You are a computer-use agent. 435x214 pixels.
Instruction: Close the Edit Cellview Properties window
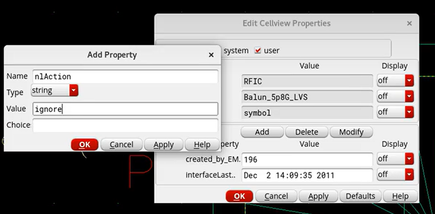pos(409,23)
